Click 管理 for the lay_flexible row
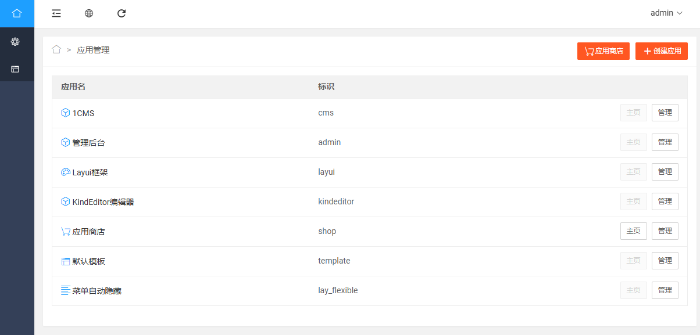This screenshot has width=700, height=335. coord(665,290)
